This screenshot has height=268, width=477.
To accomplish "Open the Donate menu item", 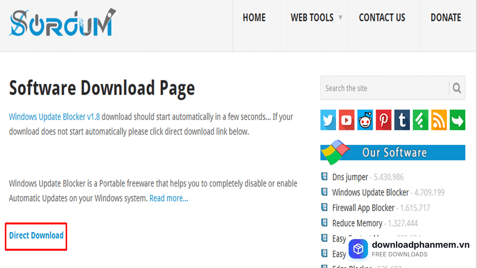I will point(446,17).
